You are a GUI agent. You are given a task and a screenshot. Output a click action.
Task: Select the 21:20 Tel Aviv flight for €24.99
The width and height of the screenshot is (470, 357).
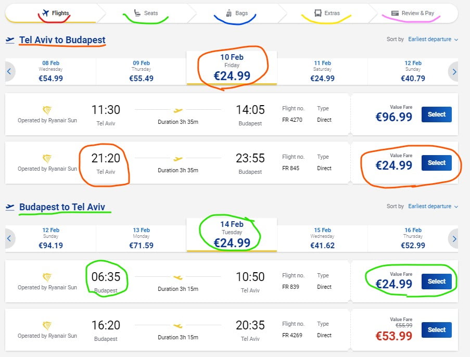(436, 163)
